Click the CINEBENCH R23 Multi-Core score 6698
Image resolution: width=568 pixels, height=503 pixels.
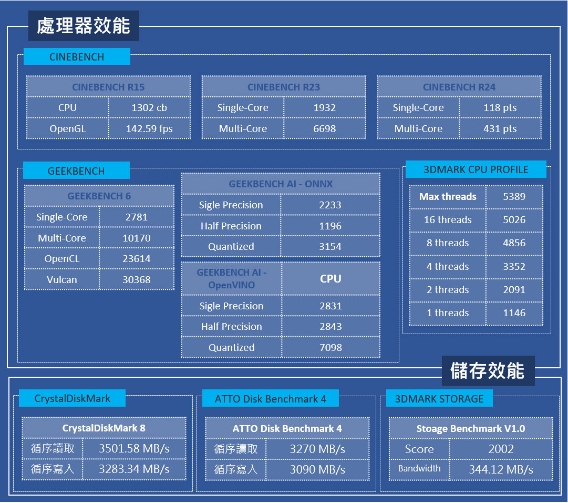324,129
